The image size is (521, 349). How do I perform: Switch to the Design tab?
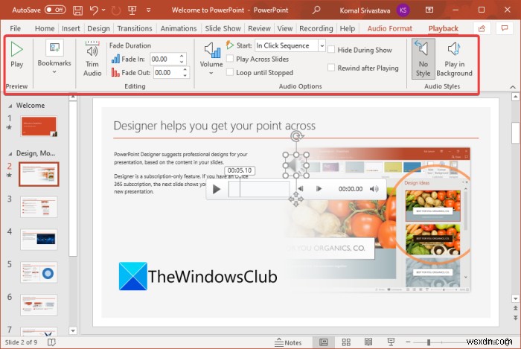[98, 28]
